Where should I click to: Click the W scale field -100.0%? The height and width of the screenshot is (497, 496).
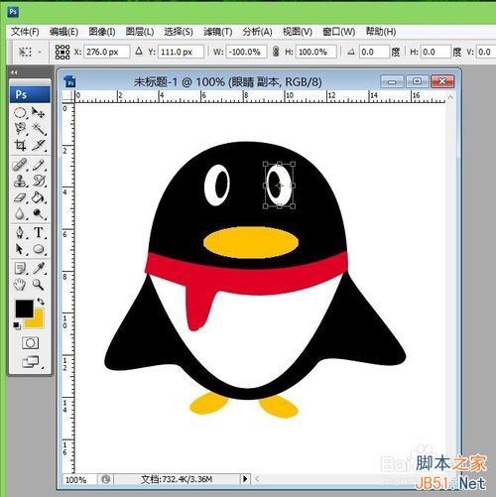click(x=246, y=52)
